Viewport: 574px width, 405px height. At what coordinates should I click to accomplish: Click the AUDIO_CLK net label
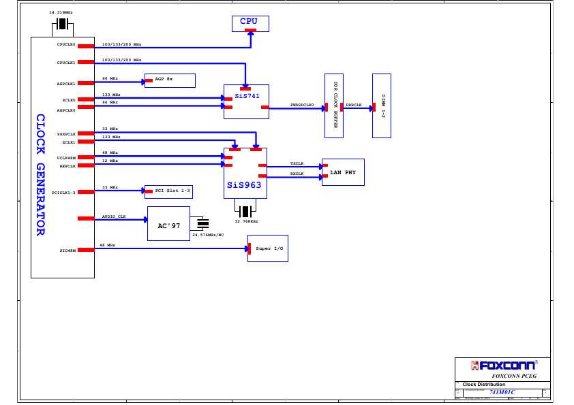(114, 216)
